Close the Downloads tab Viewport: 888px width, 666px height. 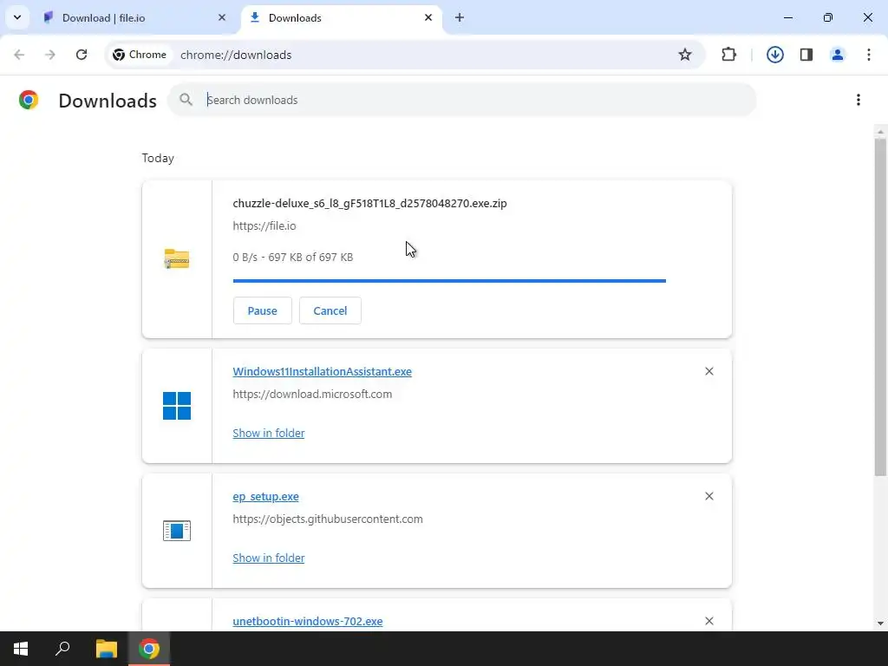428,17
